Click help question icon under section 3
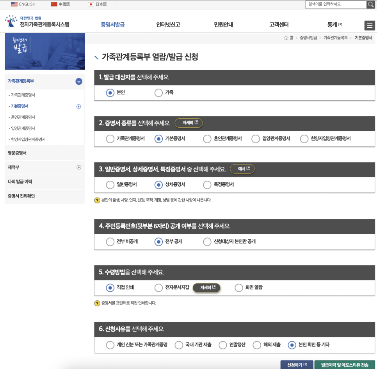This screenshot has width=377, height=369. point(97,200)
